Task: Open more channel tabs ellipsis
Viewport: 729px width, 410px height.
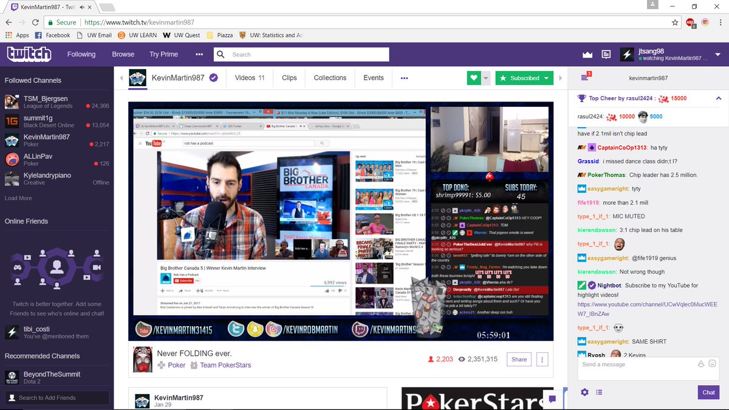Action: 404,78
